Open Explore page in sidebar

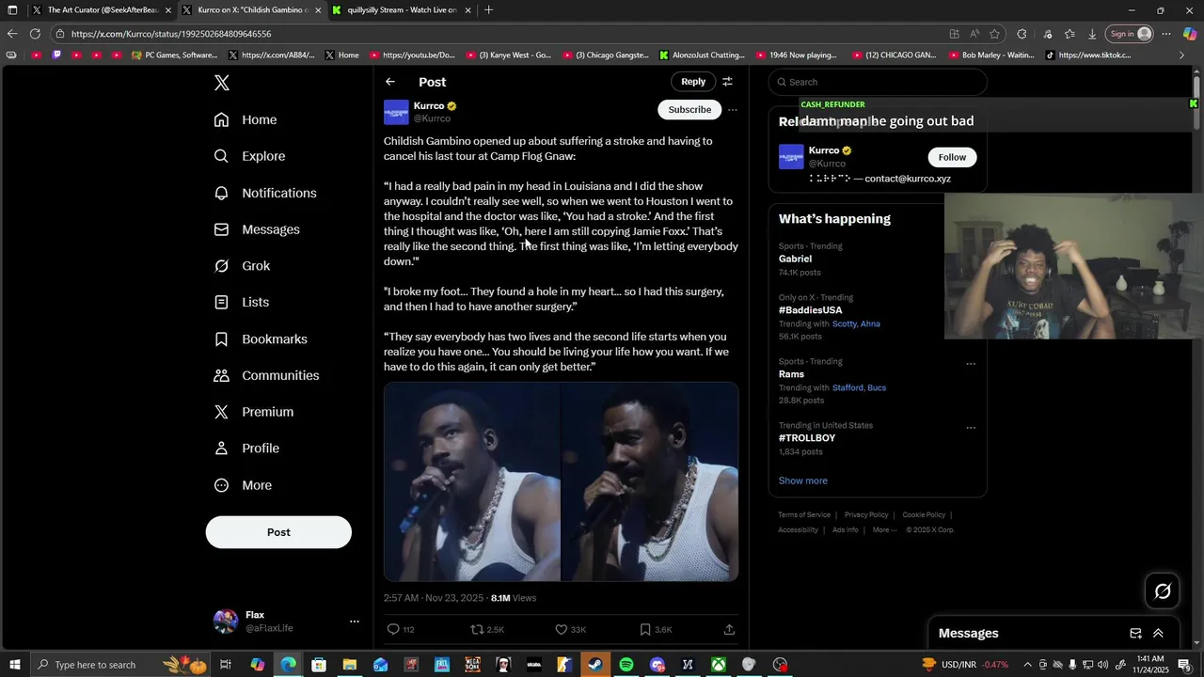pos(249,156)
